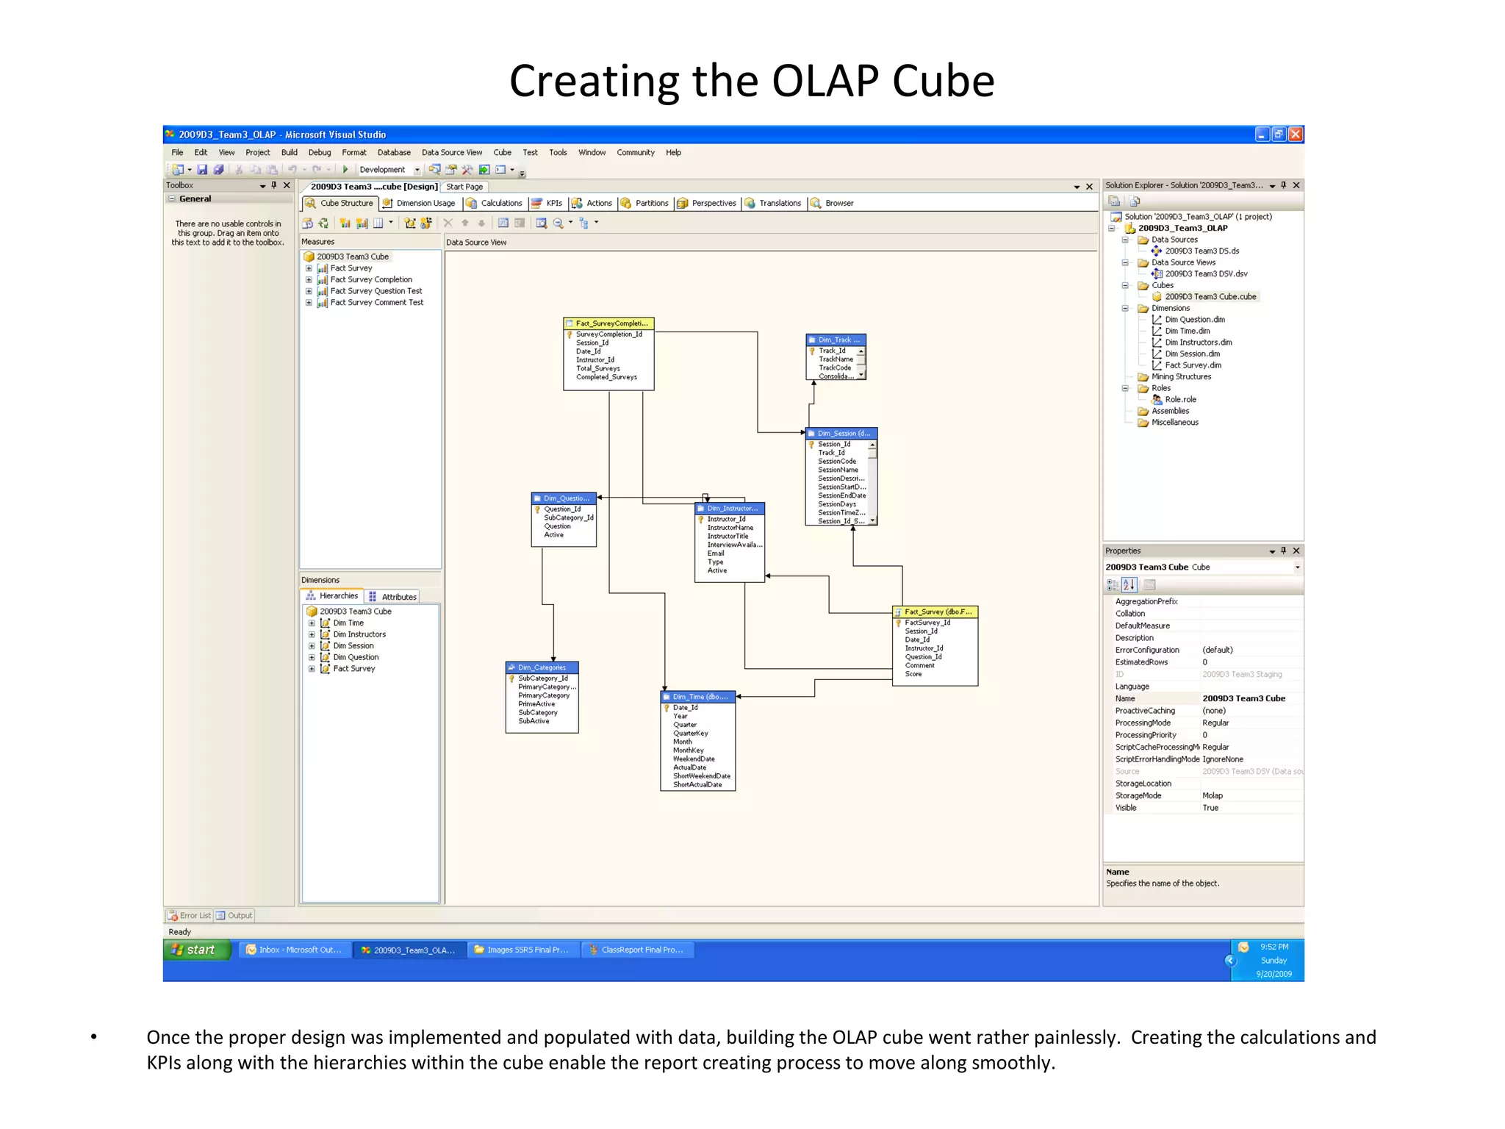Screen dimensions: 1505x1129
Task: Collapse the Dimensions folder in Solution Explorer
Action: point(1125,308)
